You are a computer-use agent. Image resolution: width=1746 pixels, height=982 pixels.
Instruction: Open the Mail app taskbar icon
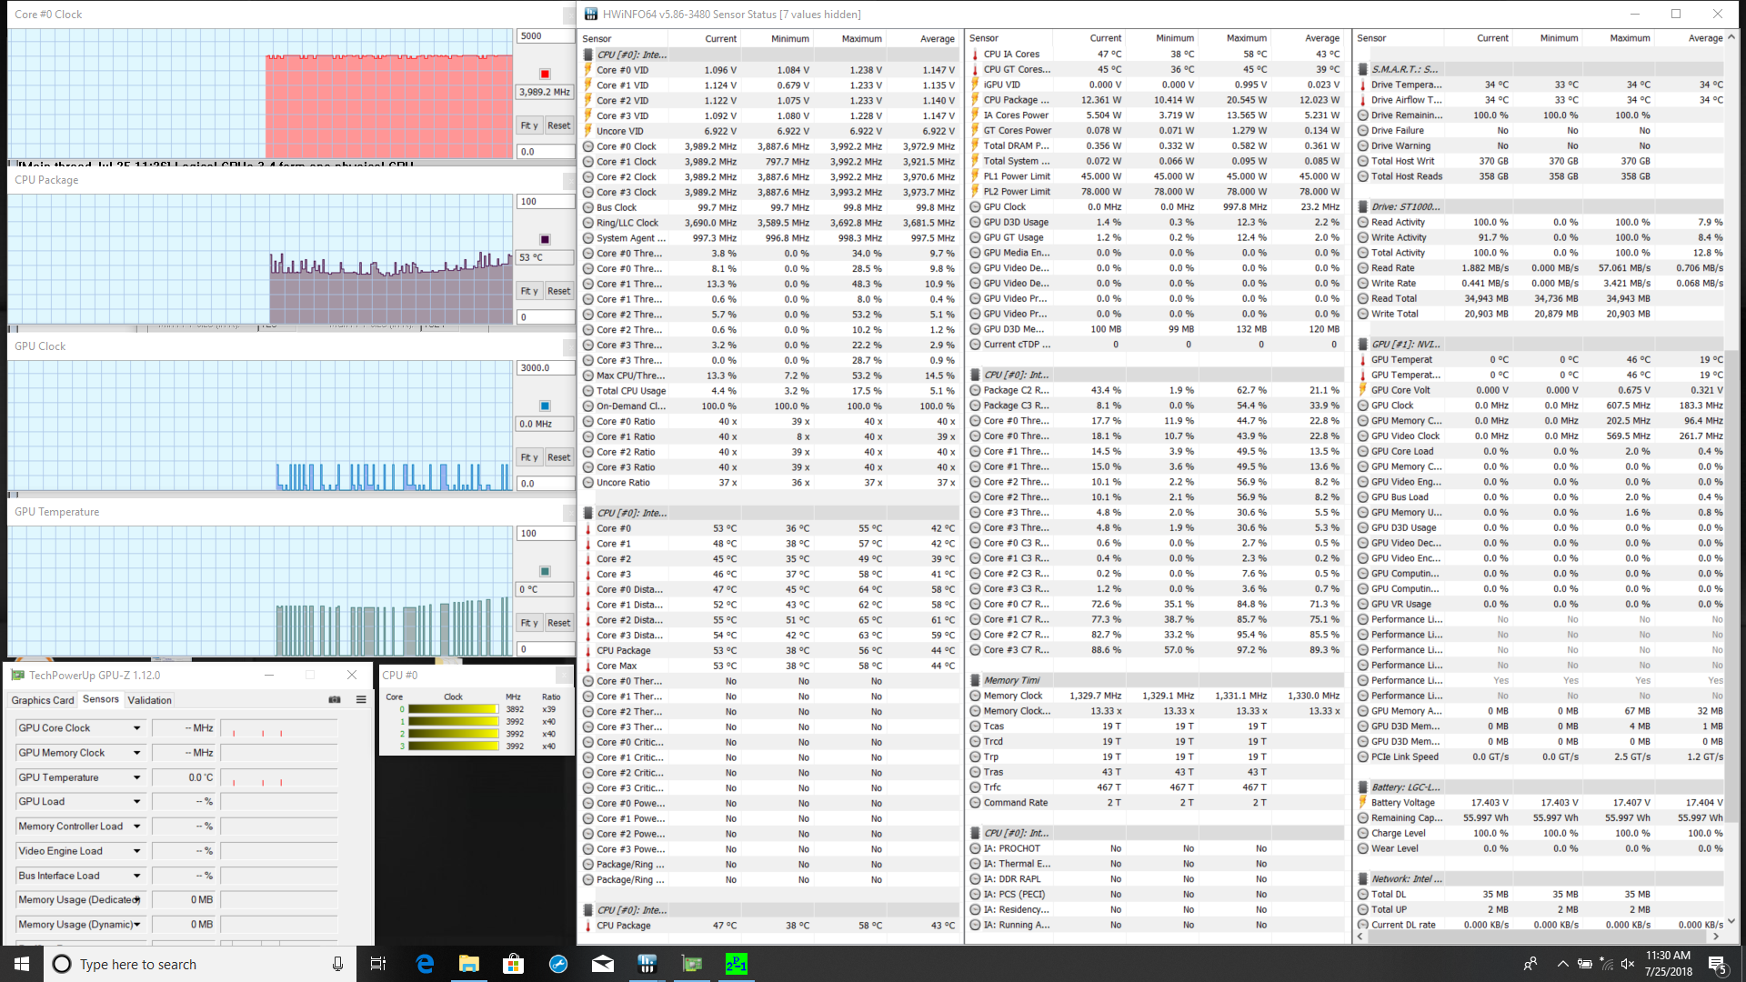pos(603,964)
